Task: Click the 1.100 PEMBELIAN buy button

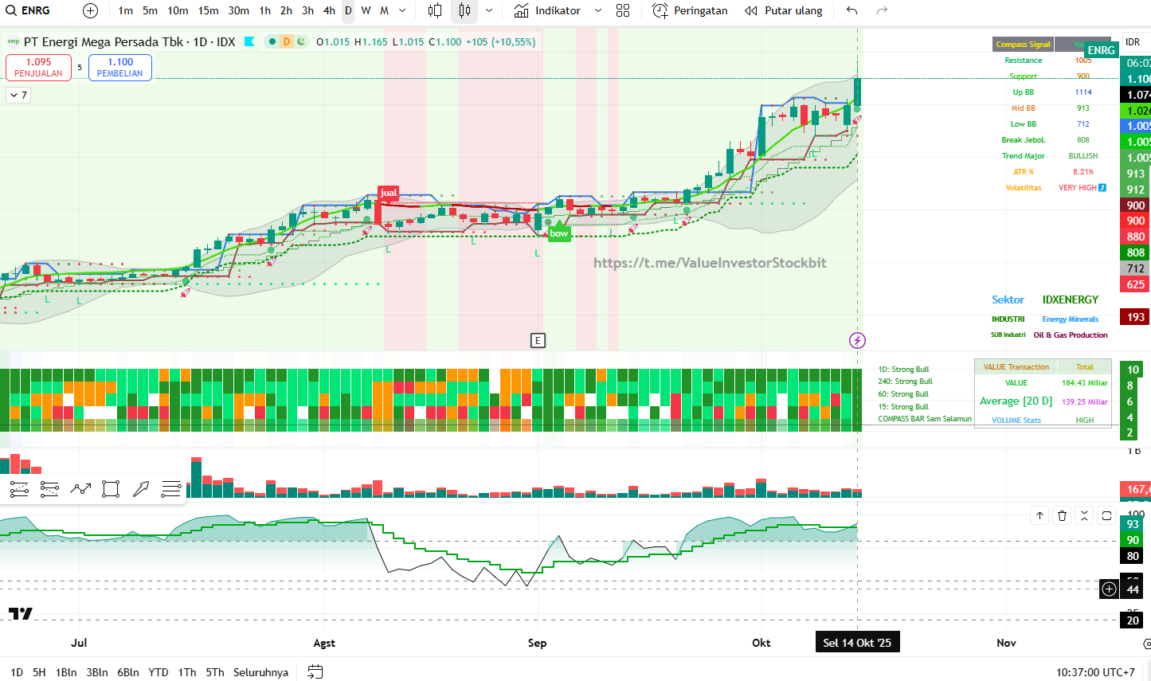Action: point(120,68)
